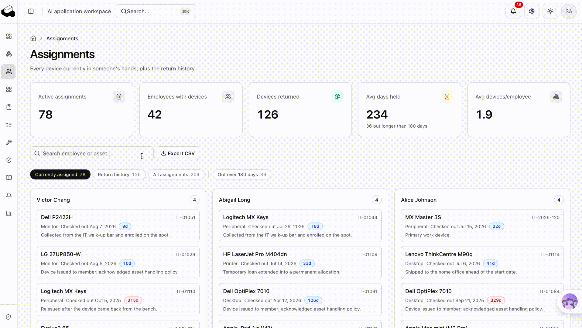
Task: Toggle the sidebar panel icon
Action: tap(31, 11)
